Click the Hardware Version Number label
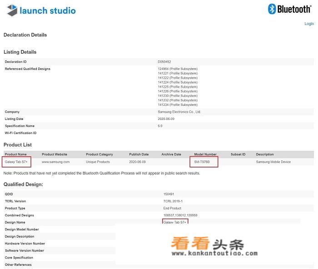Viewport: 318px width, 269px height. click(25, 244)
